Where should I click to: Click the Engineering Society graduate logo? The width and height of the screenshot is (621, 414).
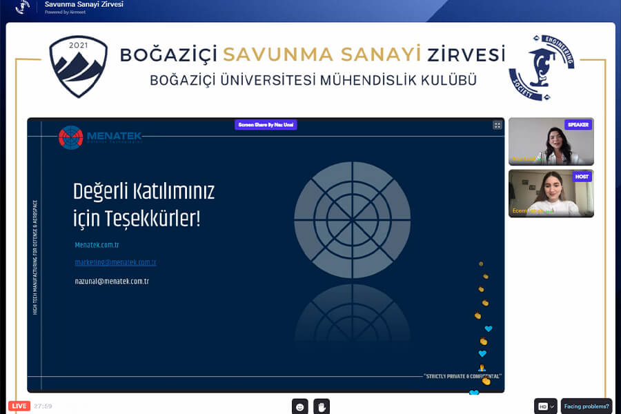[541, 68]
